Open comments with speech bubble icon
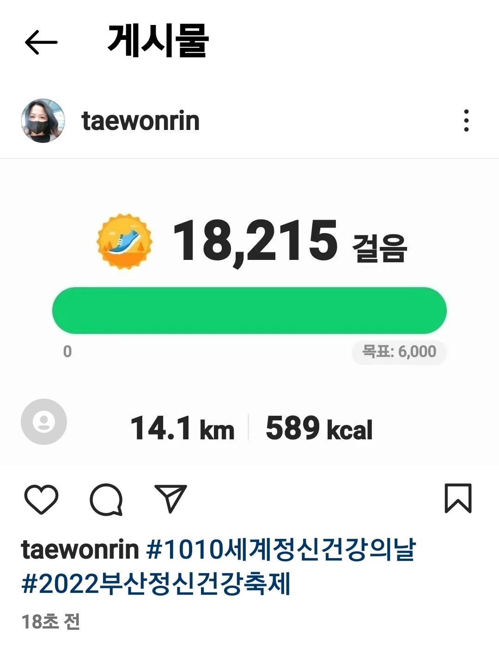Viewport: 499px width, 647px height. (x=106, y=499)
